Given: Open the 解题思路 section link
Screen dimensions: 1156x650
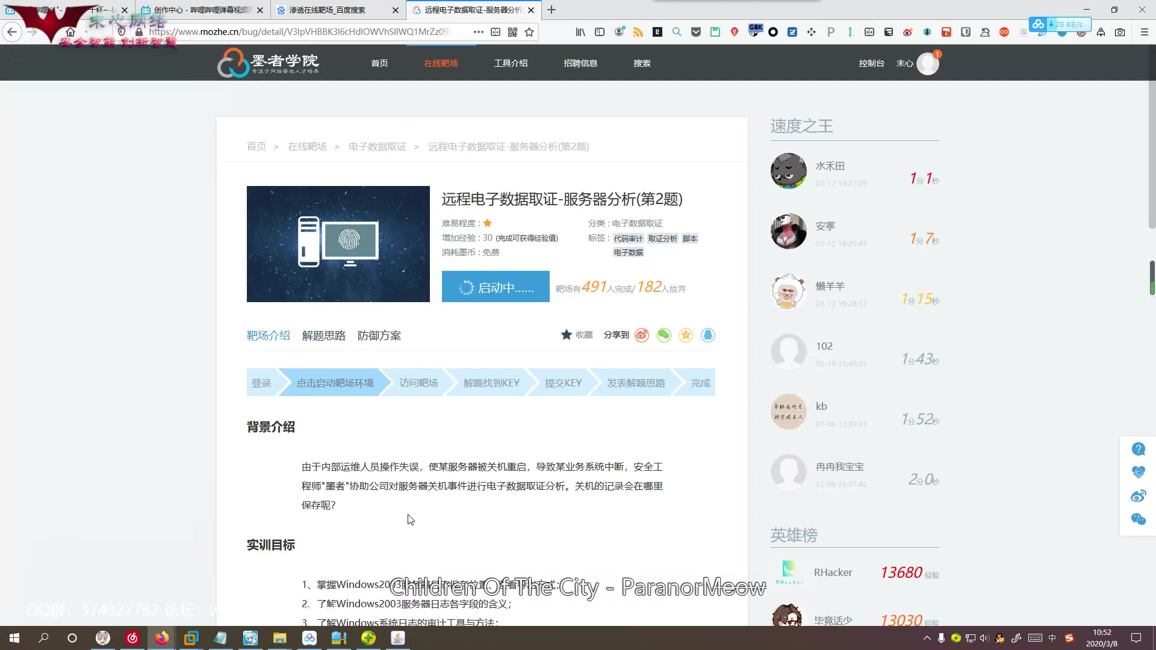Looking at the screenshot, I should point(323,335).
